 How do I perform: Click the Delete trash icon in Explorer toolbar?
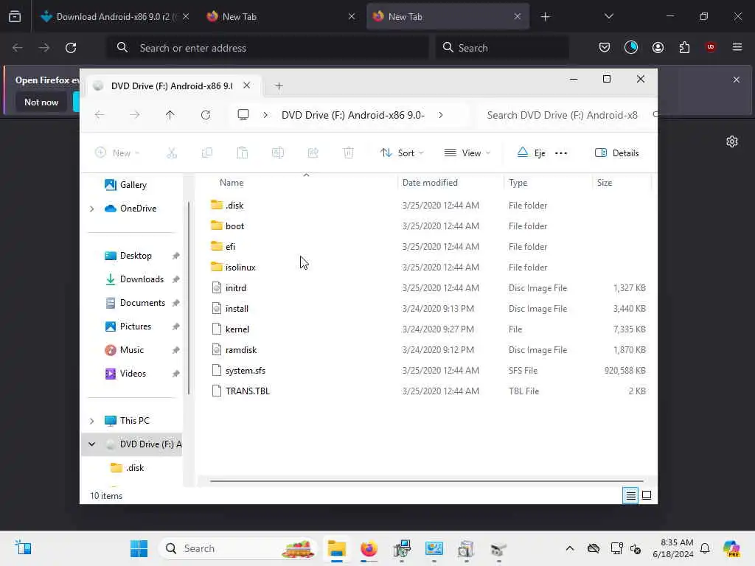[348, 153]
